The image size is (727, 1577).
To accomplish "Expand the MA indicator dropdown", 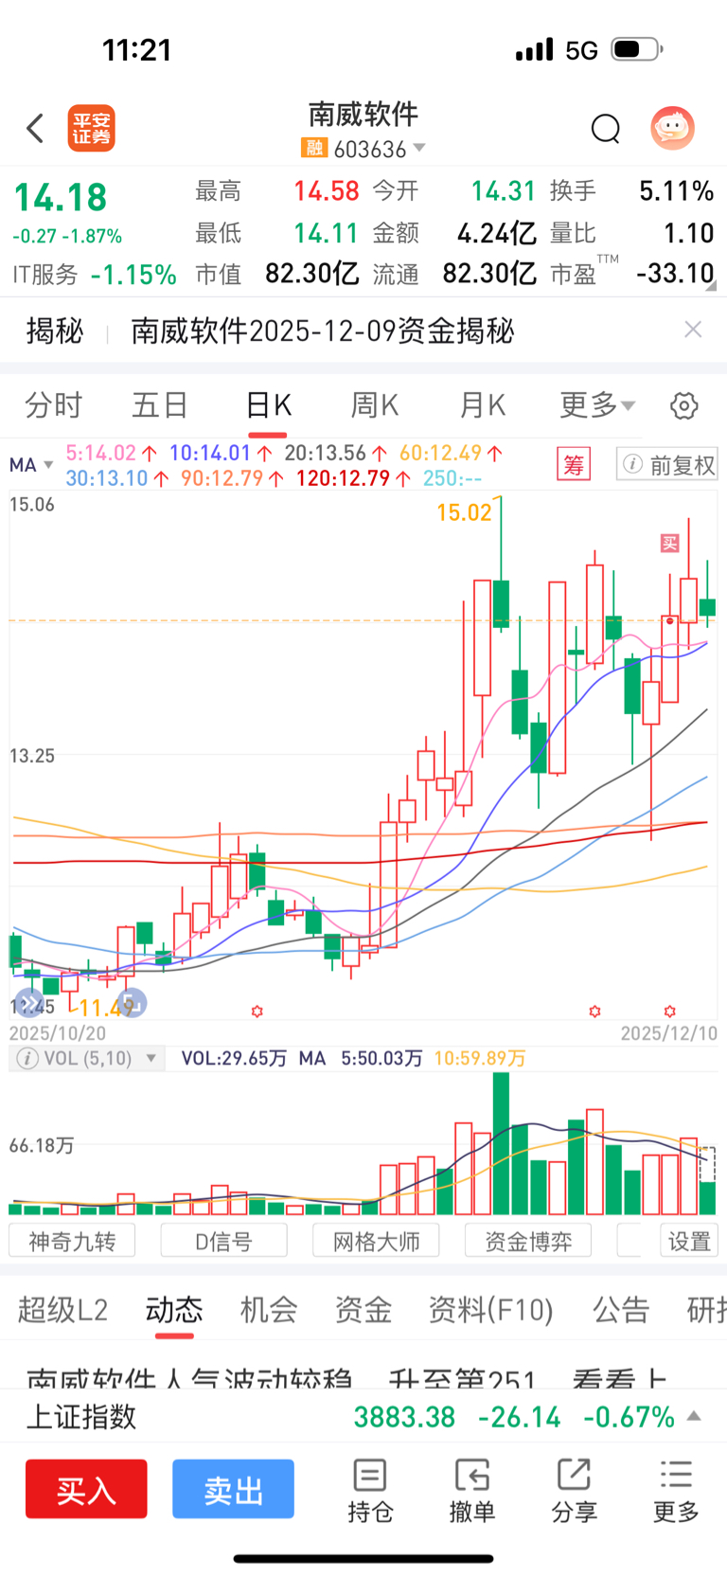I will click(x=31, y=465).
